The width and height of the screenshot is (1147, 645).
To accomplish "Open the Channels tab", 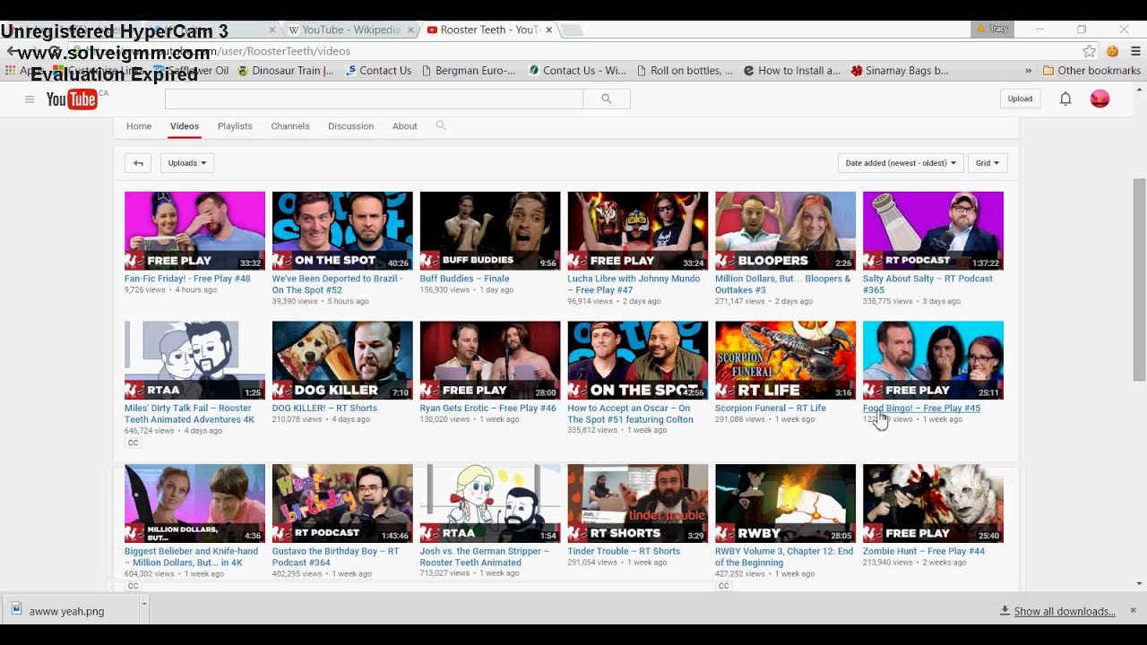I will 290,126.
